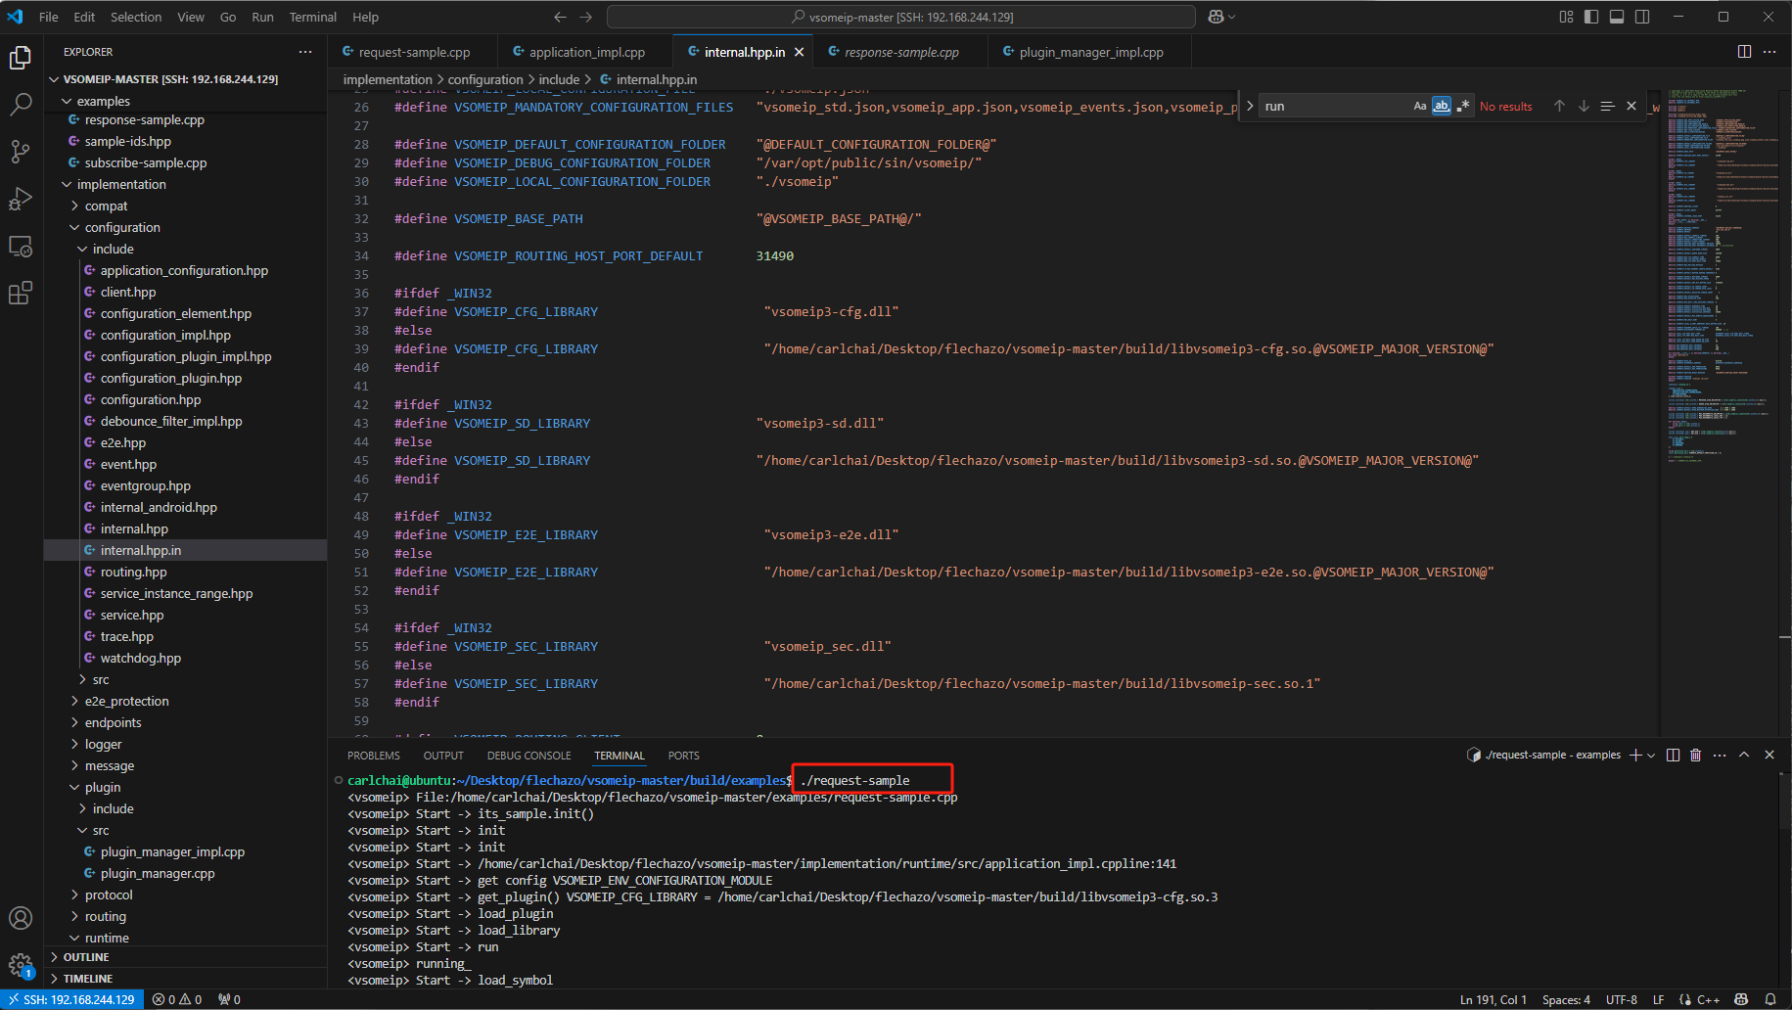Collapse the implementation folder
This screenshot has width=1792, height=1010.
[67, 184]
